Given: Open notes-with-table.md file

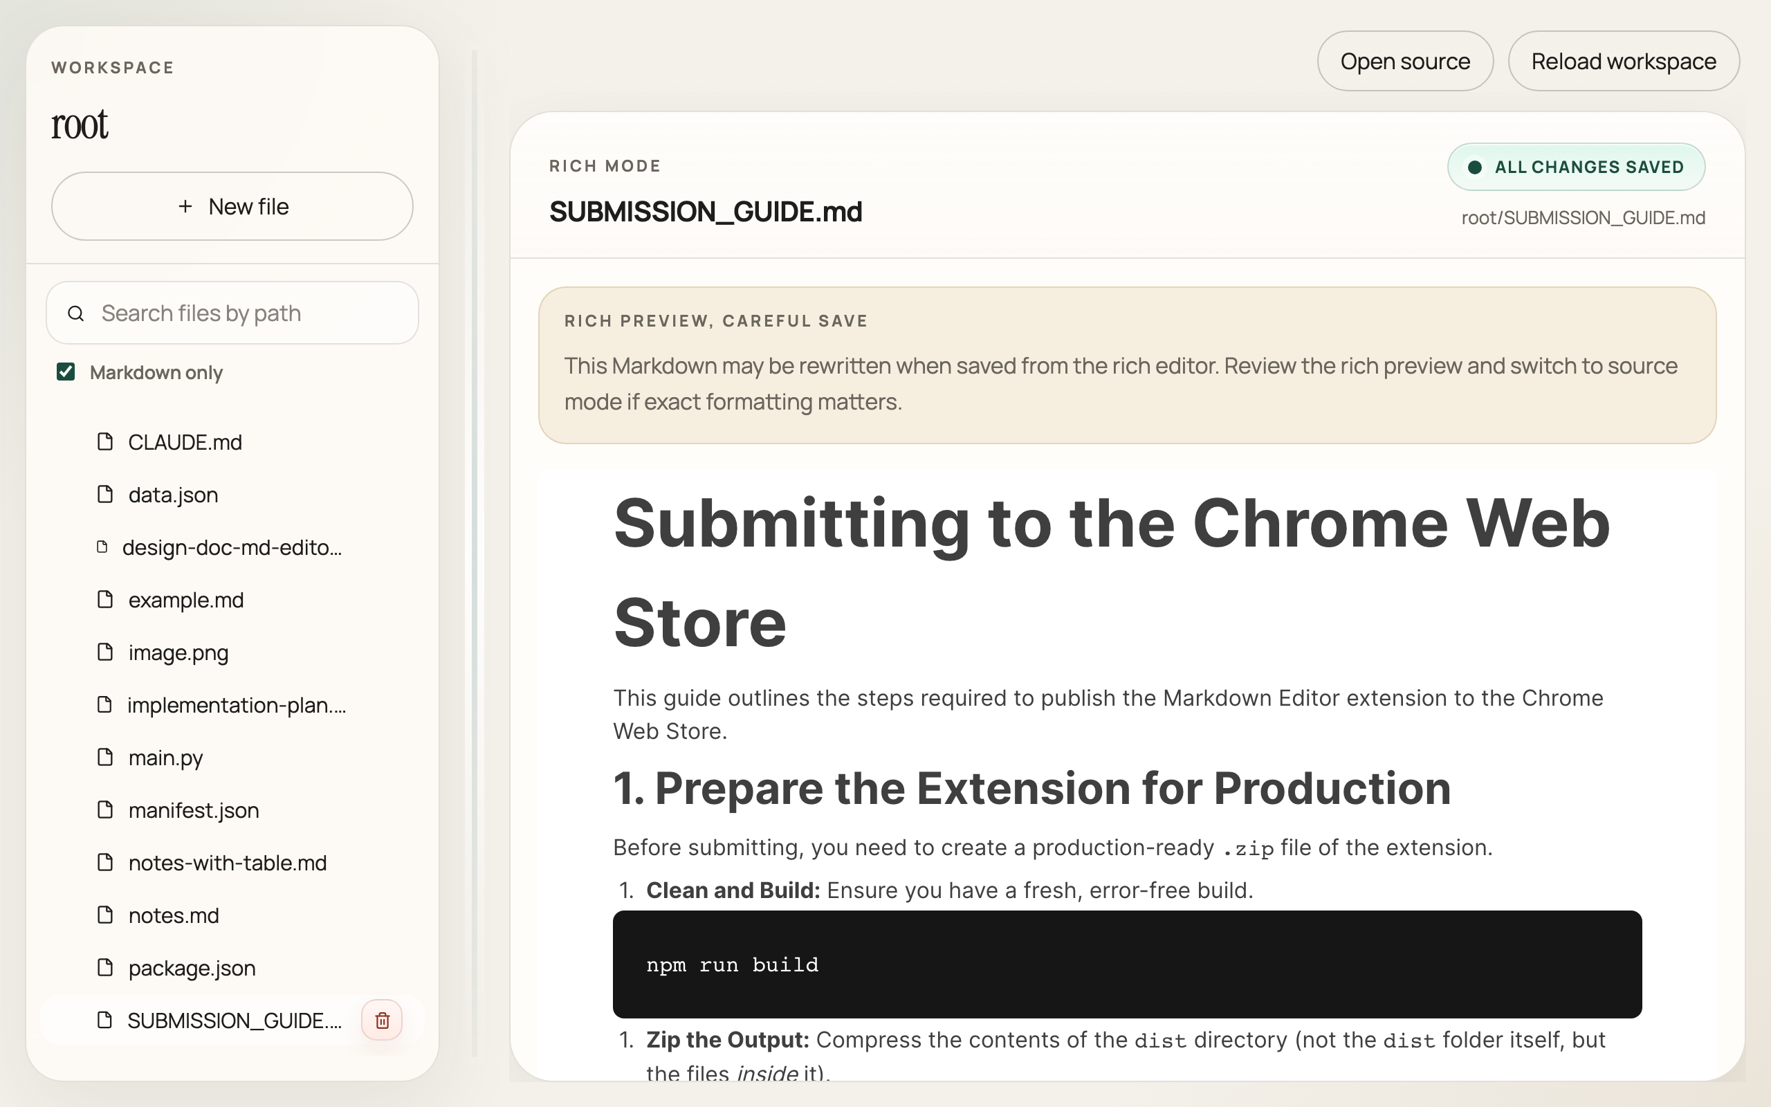Looking at the screenshot, I should 227,863.
